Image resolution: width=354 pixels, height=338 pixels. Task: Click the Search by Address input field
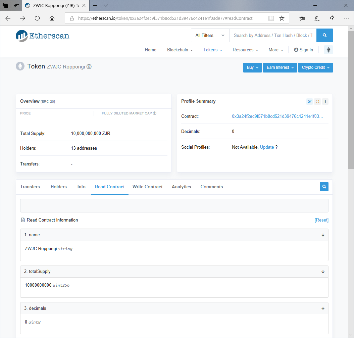[x=273, y=35]
